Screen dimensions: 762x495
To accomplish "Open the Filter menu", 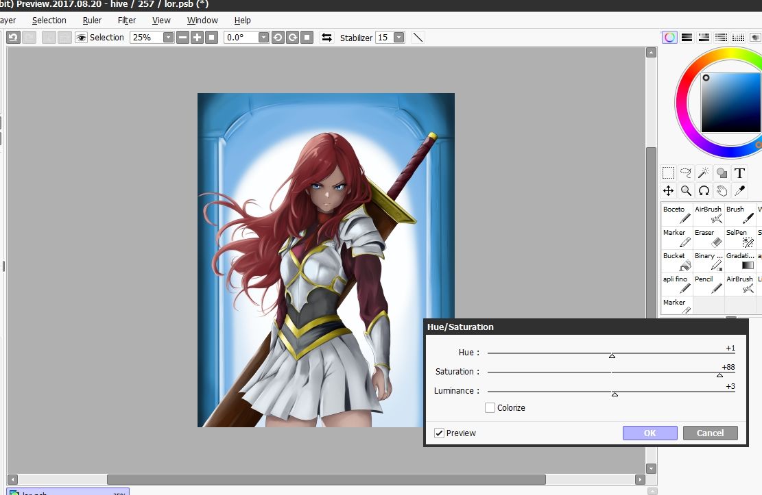I will [x=127, y=21].
